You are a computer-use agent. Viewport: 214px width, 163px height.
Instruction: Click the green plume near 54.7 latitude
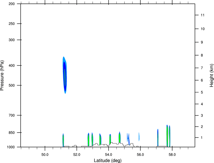tap(120, 137)
